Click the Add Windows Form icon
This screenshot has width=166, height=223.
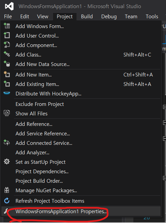click(x=7, y=26)
